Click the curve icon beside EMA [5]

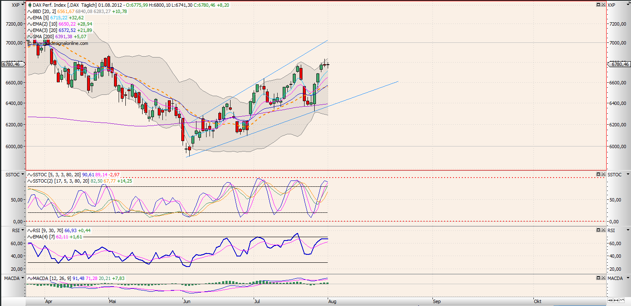coord(30,18)
